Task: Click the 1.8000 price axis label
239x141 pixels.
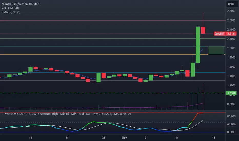Action: (x=231, y=57)
